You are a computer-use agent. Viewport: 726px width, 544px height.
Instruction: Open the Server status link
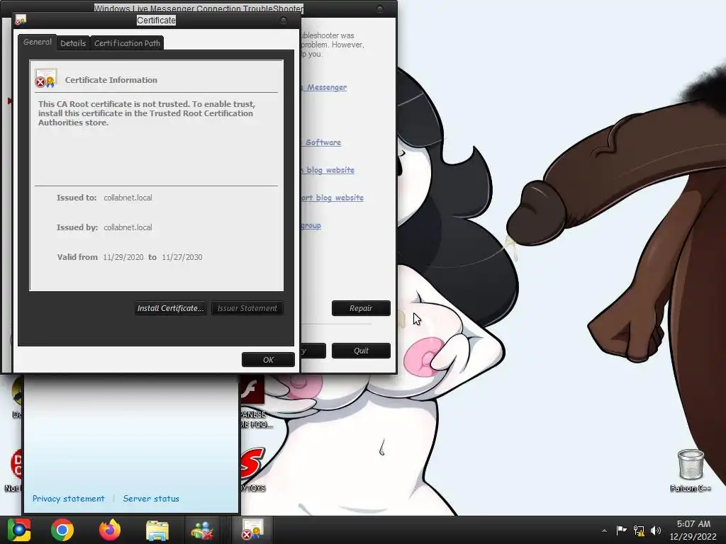151,499
